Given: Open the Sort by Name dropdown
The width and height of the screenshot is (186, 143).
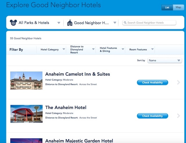Looking at the screenshot, I should pos(165,60).
